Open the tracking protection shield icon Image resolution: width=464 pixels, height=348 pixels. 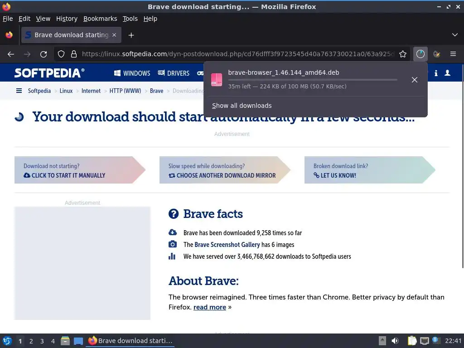[61, 54]
